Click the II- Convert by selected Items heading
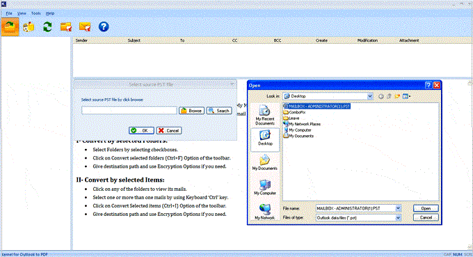 pyautogui.click(x=120, y=180)
